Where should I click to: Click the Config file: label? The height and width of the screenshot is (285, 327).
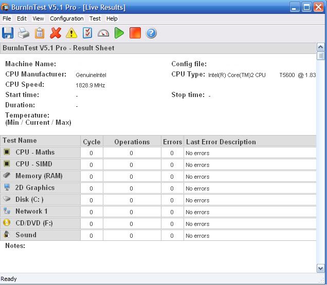pyautogui.click(x=189, y=64)
